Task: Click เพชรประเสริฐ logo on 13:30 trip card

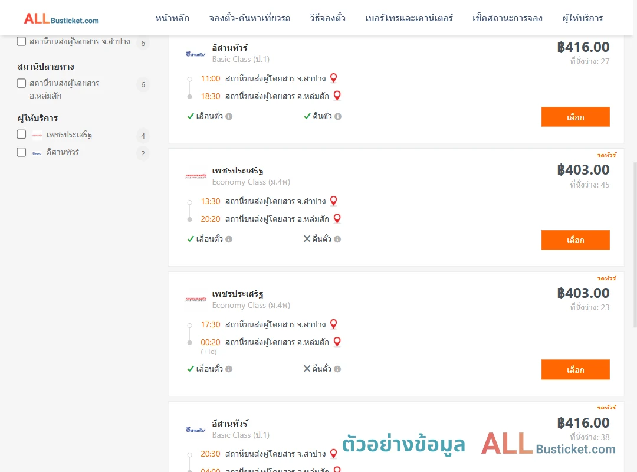Action: click(x=195, y=176)
